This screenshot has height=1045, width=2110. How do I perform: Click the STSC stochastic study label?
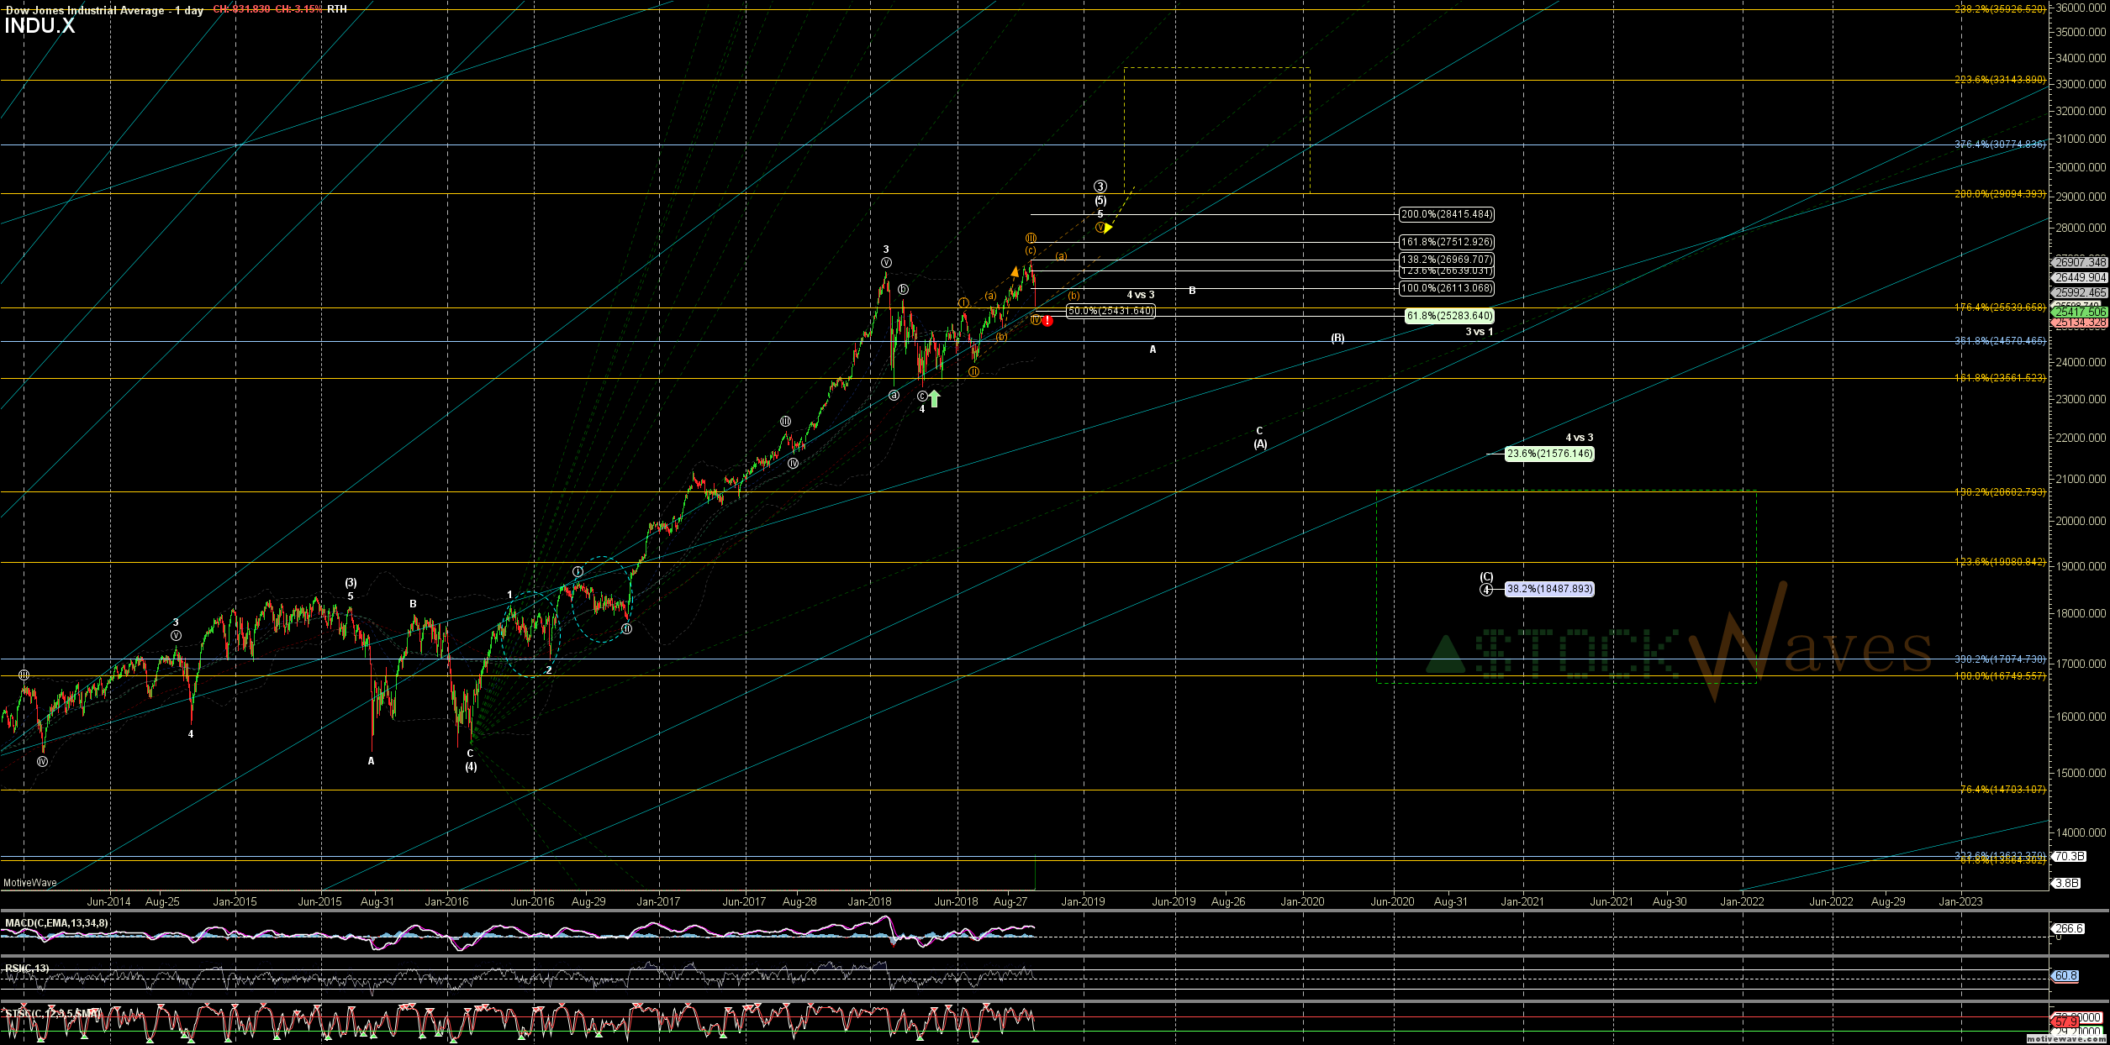53,1014
